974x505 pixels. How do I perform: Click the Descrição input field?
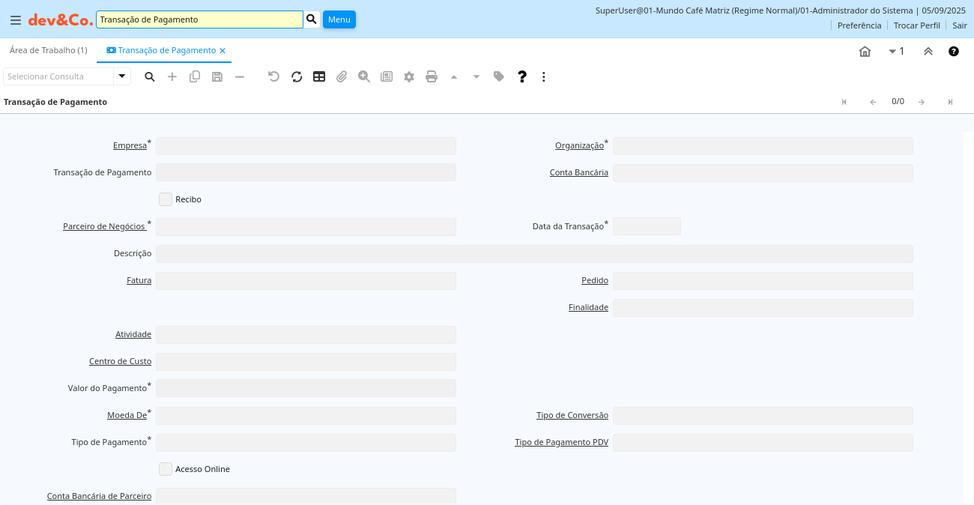coord(534,254)
